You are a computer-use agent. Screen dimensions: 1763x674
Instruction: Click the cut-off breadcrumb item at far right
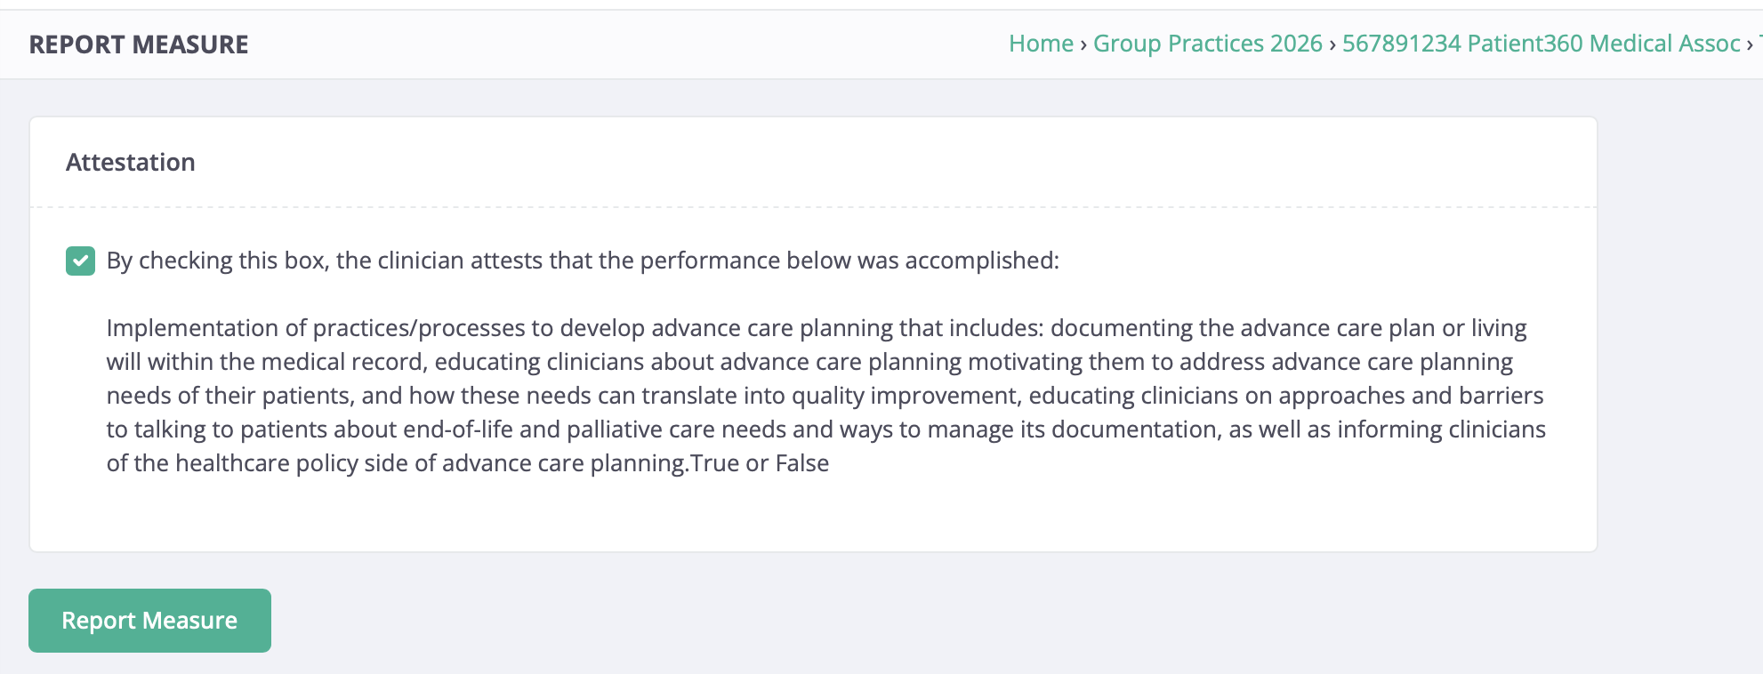tap(1760, 44)
